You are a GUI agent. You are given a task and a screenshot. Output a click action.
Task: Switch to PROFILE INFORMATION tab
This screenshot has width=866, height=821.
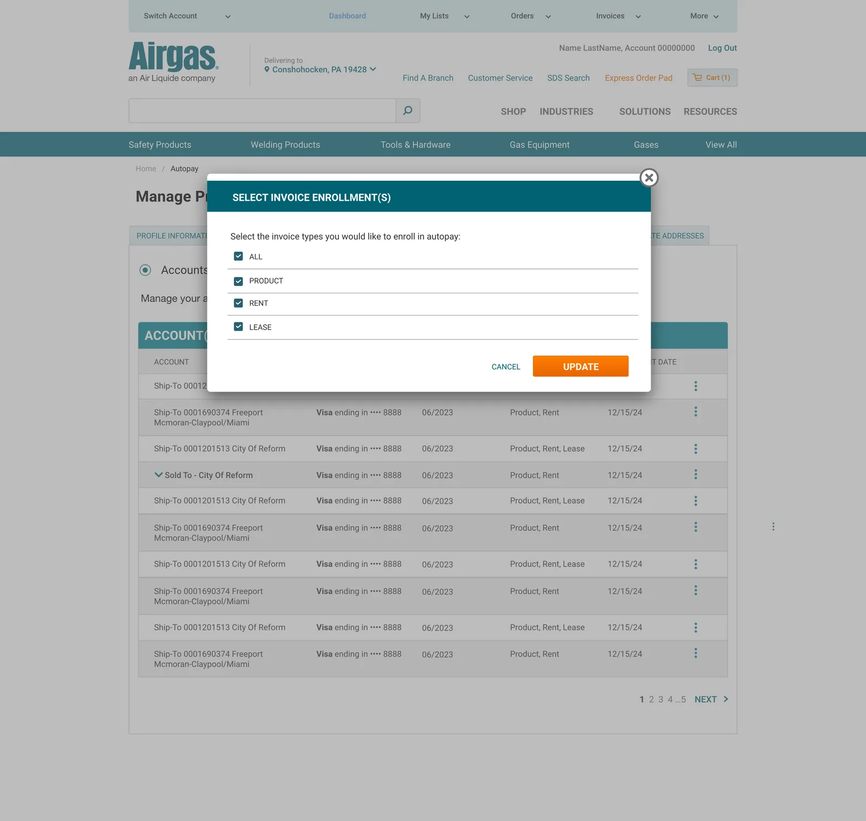point(168,235)
